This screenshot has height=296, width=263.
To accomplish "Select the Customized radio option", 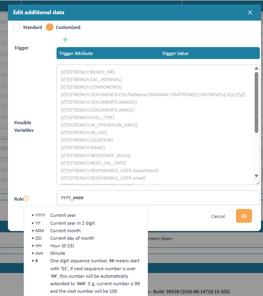I will coord(50,27).
